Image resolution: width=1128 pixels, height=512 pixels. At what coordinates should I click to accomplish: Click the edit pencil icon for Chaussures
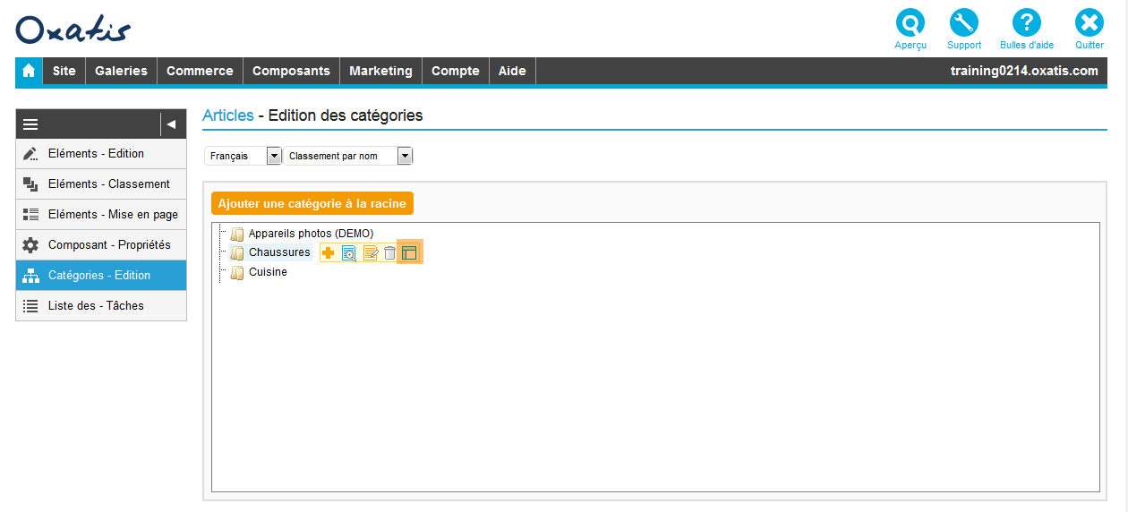(x=370, y=253)
